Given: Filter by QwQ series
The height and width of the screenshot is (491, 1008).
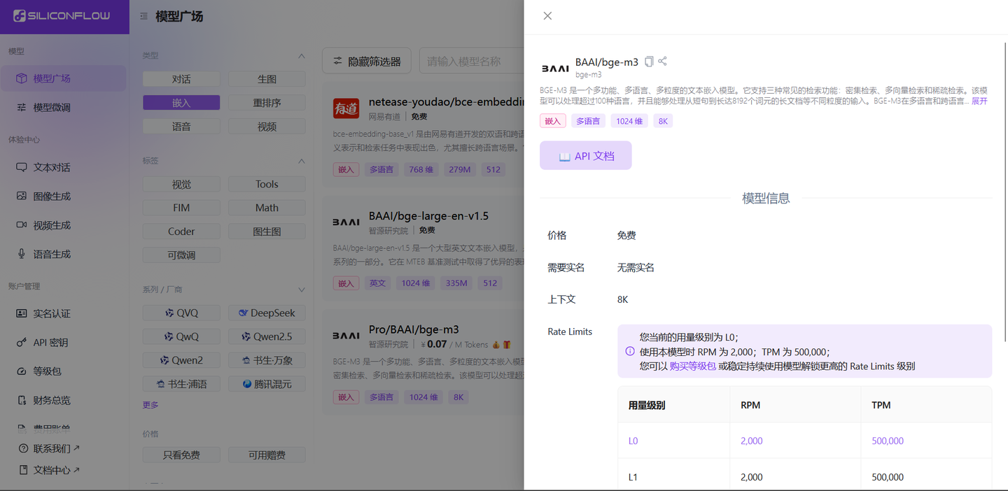Looking at the screenshot, I should (181, 336).
